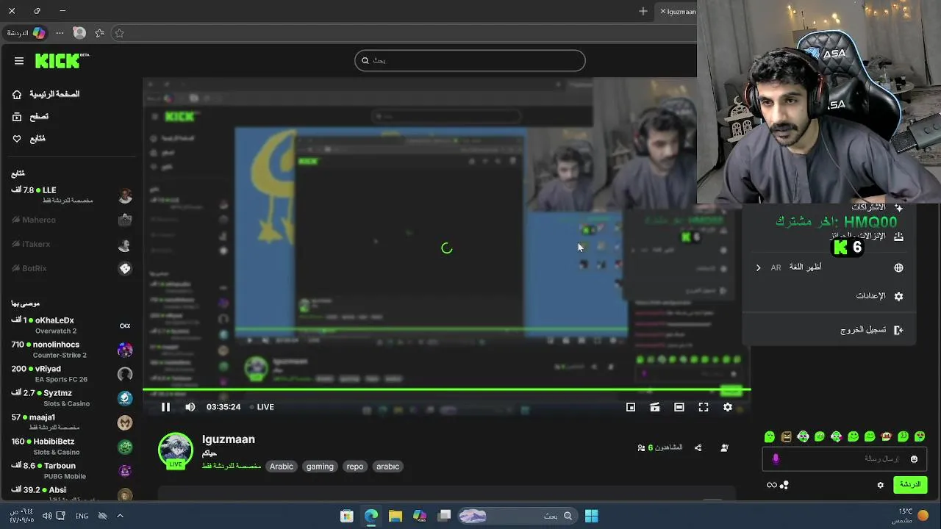This screenshot has height=529, width=941.
Task: Click the green stream progress bar
Action: (x=446, y=390)
